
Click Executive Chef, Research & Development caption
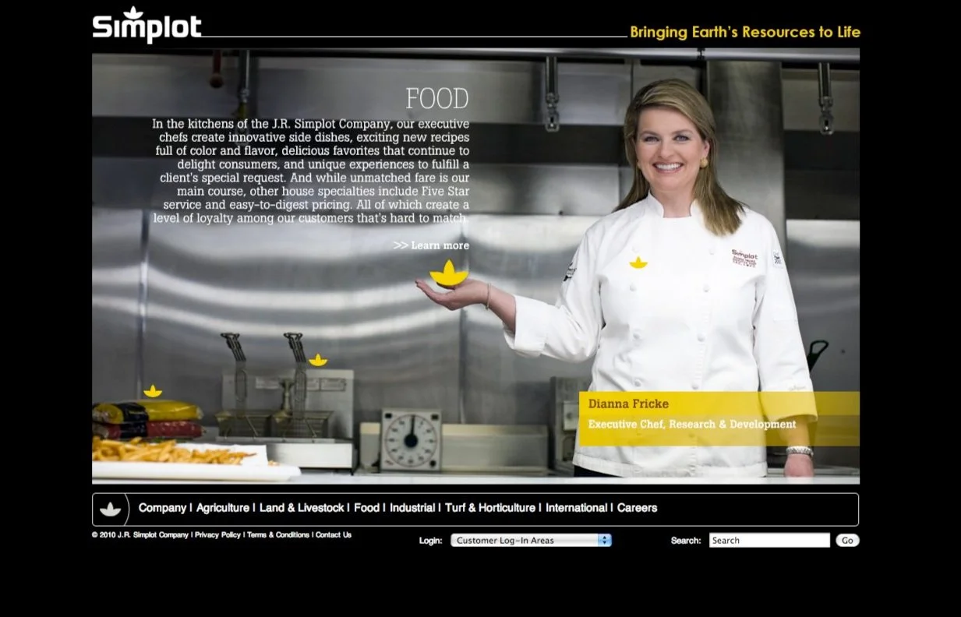coord(692,425)
